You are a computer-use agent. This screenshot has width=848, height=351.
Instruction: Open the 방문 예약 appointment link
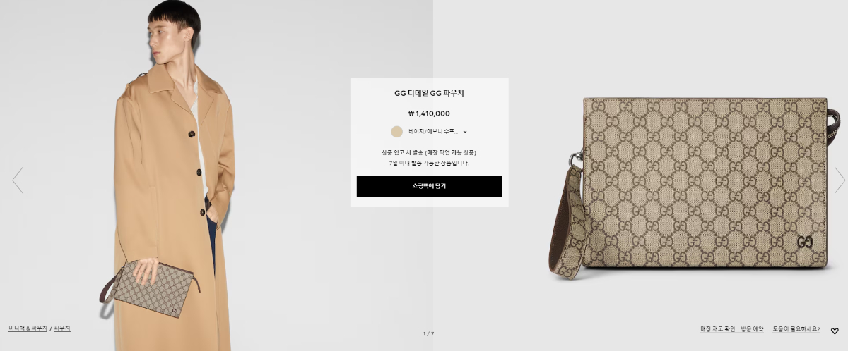coord(753,329)
